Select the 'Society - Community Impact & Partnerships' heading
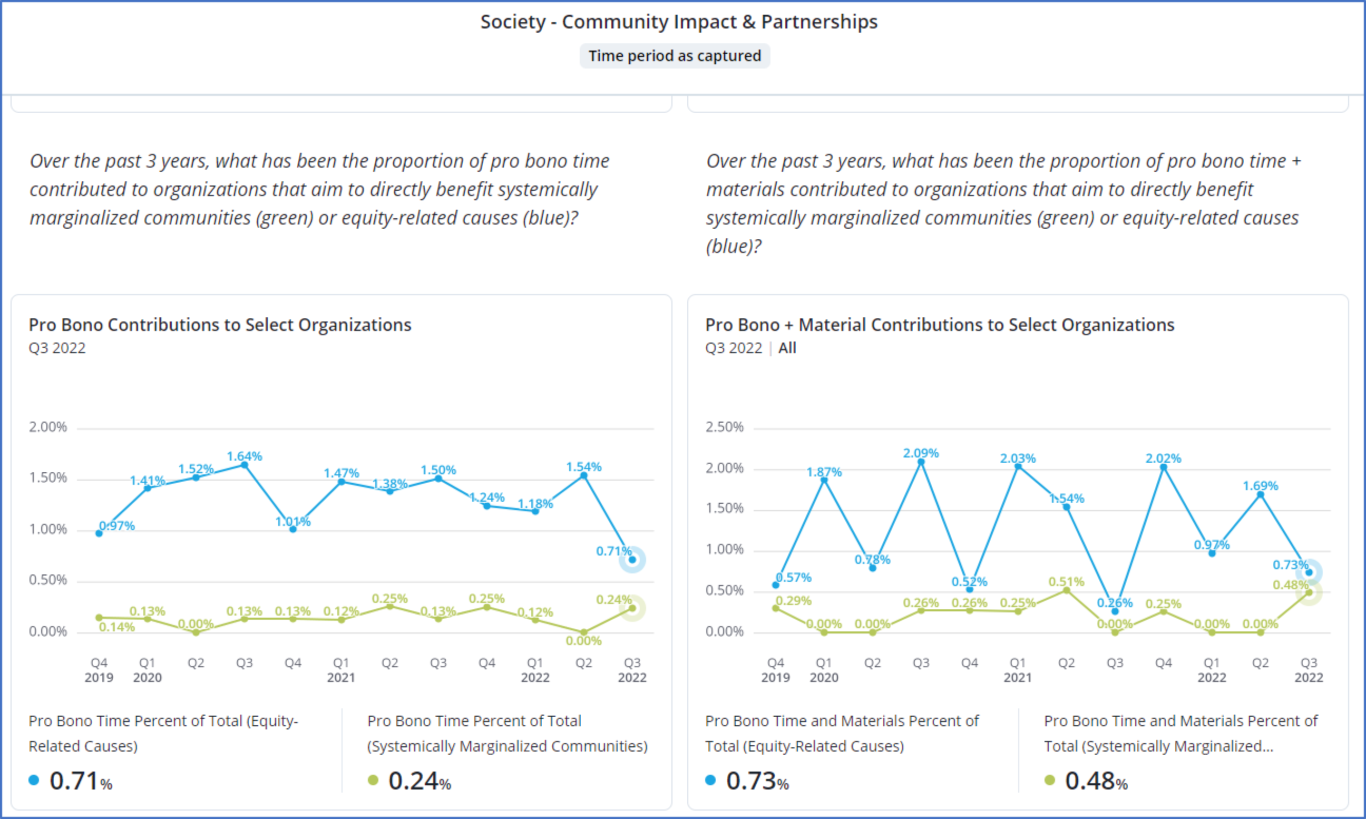 coord(679,22)
